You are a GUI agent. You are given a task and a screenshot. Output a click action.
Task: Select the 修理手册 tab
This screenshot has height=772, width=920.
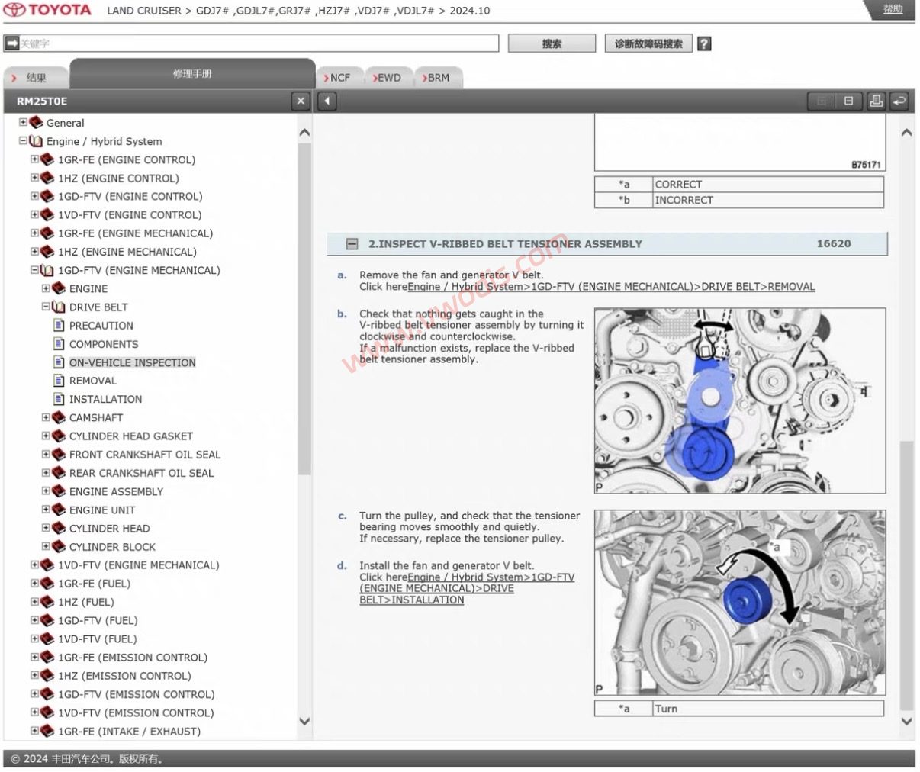point(192,74)
